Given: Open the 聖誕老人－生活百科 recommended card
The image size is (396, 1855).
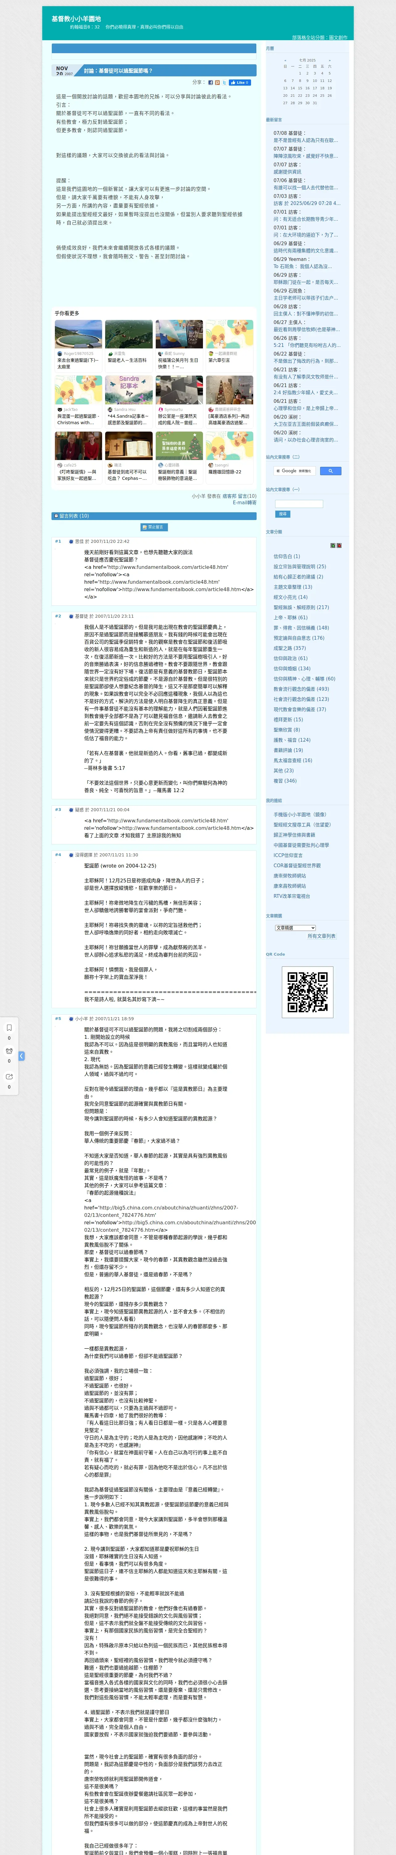Looking at the screenshot, I should 128,346.
